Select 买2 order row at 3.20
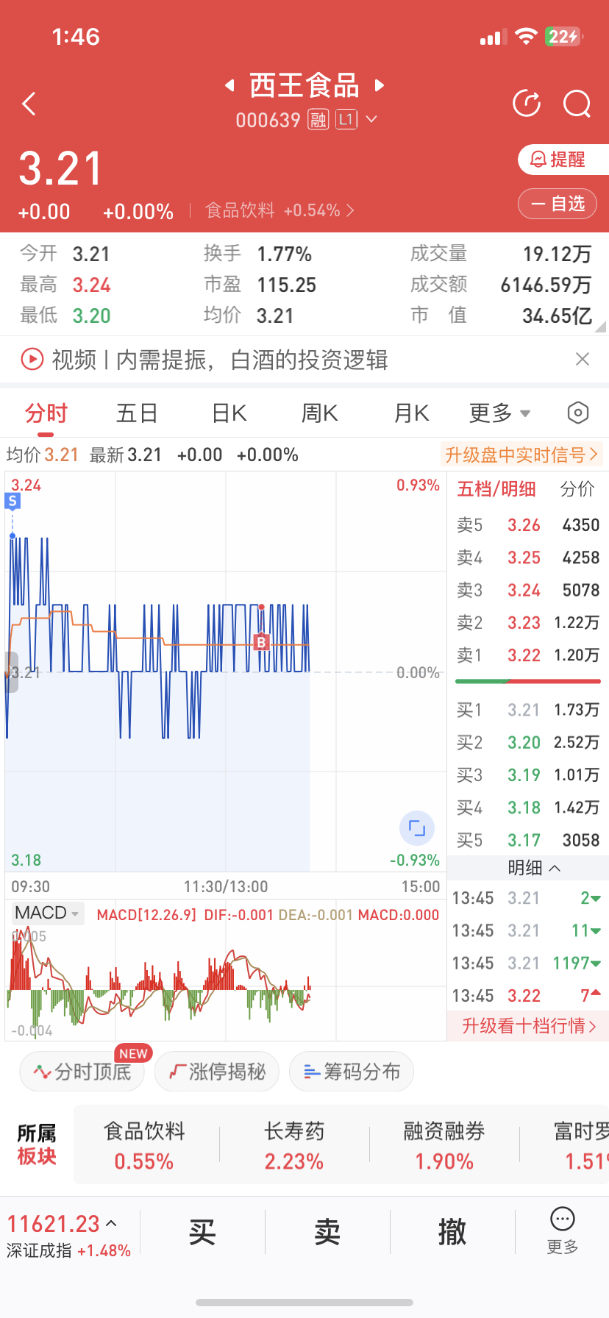Viewport: 609px width, 1318px height. tap(528, 743)
